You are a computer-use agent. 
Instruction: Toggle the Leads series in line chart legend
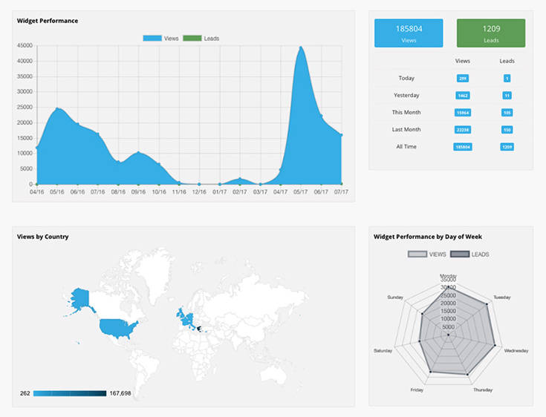(201, 38)
